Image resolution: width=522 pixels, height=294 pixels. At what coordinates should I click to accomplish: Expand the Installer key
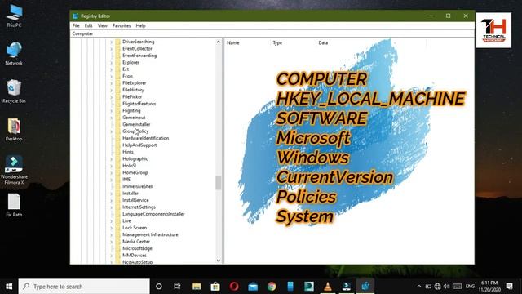(x=112, y=194)
